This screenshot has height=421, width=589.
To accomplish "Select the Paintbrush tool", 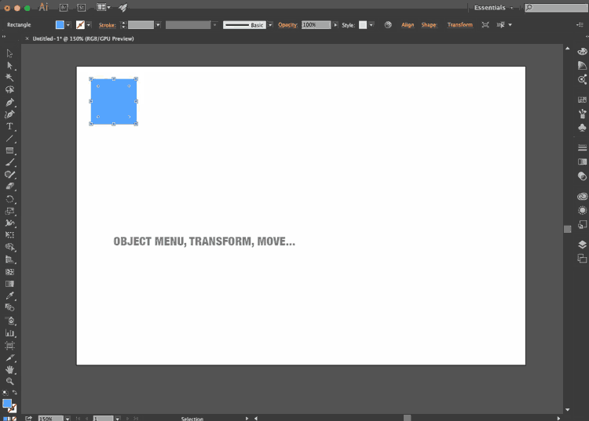I will point(9,163).
